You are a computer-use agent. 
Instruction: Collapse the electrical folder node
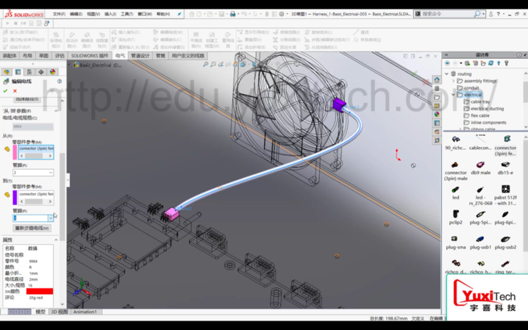point(453,94)
